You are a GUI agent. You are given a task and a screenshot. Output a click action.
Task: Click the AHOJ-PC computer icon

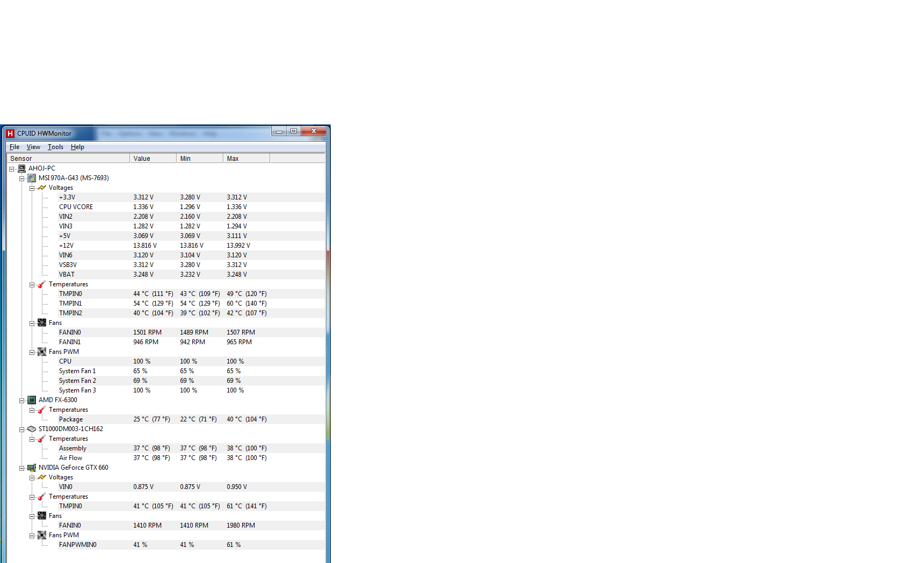(x=21, y=168)
